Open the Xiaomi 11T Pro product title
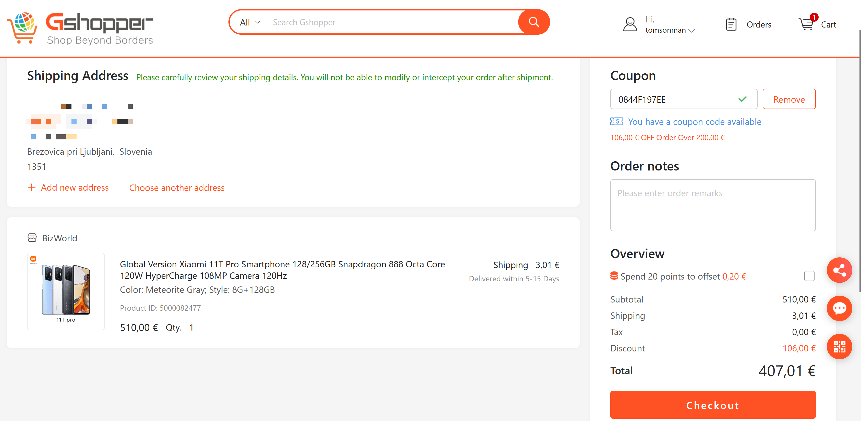861x421 pixels. click(x=282, y=270)
